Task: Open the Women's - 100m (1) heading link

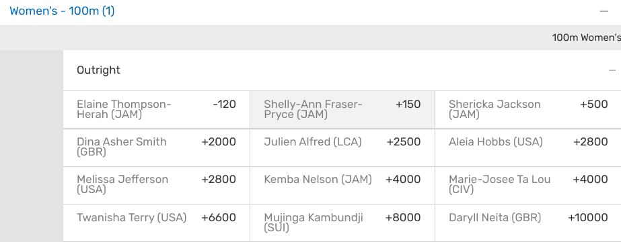Action: [x=62, y=11]
